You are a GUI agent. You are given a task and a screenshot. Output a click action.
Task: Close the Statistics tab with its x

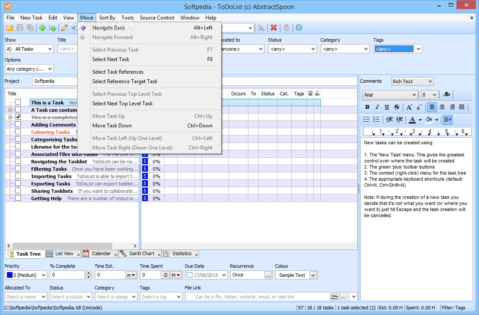click(x=196, y=255)
